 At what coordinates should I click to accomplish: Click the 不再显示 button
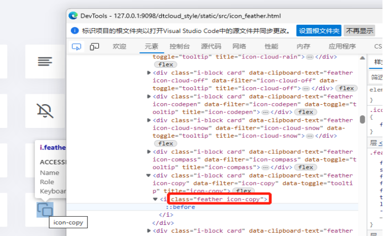click(x=359, y=31)
